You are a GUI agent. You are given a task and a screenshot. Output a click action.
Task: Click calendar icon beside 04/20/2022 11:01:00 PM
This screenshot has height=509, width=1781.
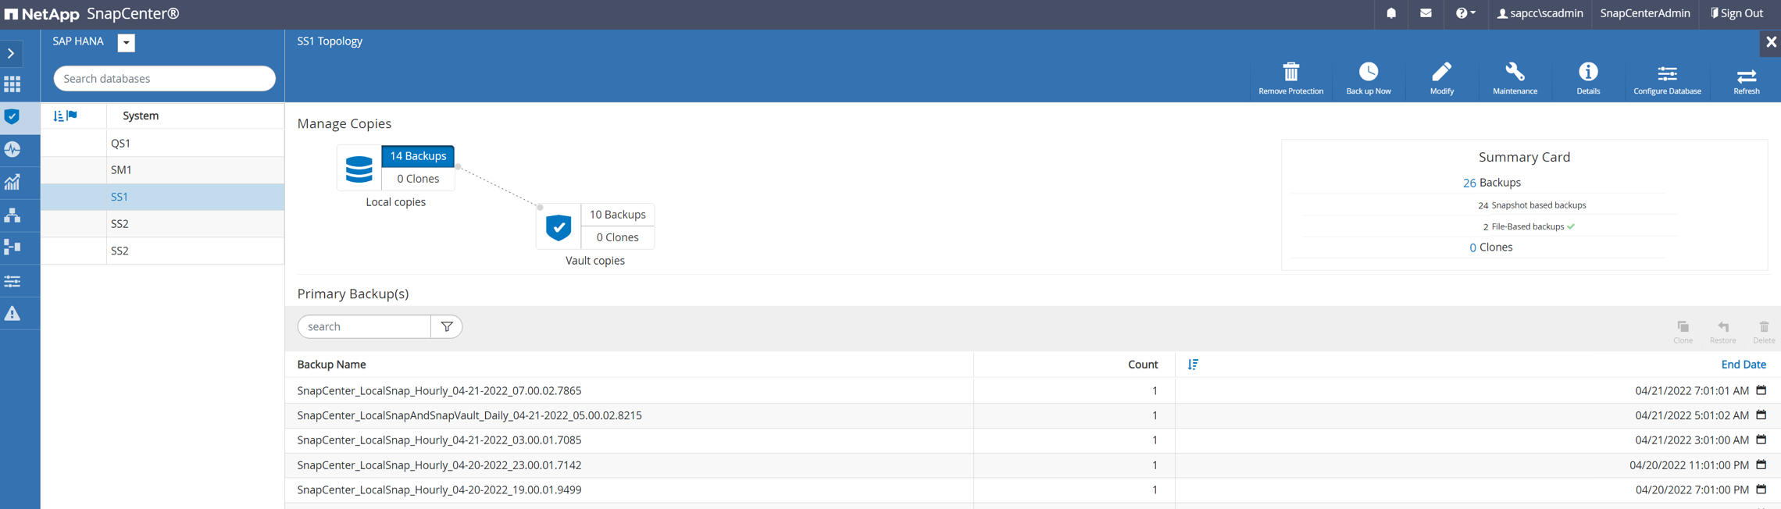(x=1761, y=465)
